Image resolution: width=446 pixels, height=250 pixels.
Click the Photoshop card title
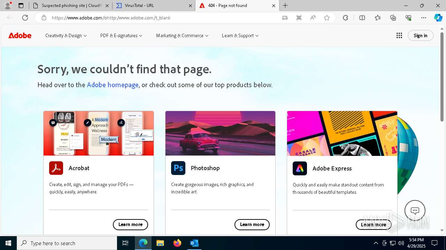[205, 168]
